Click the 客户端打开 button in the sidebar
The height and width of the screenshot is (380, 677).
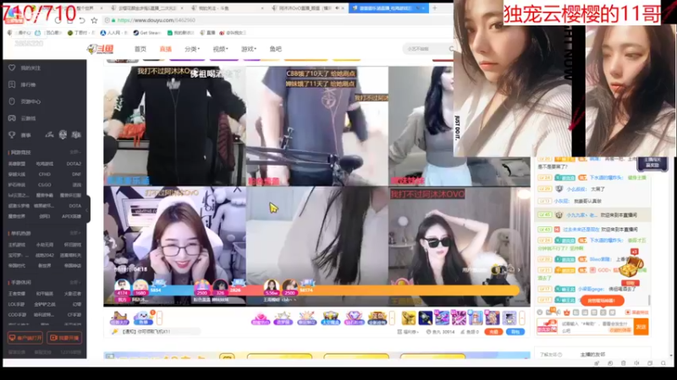[x=25, y=338]
